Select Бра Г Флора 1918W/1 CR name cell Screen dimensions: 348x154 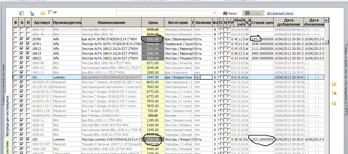point(111,111)
